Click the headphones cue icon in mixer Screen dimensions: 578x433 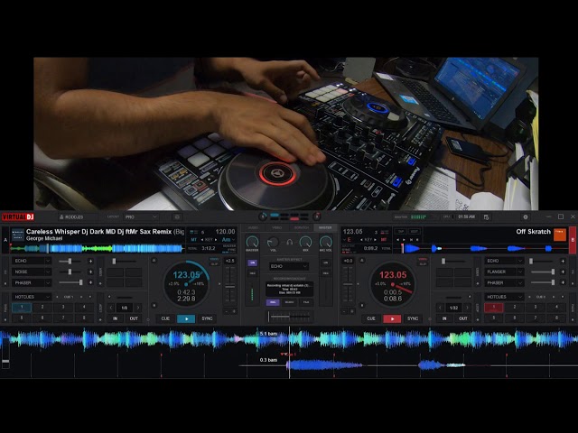289,243
